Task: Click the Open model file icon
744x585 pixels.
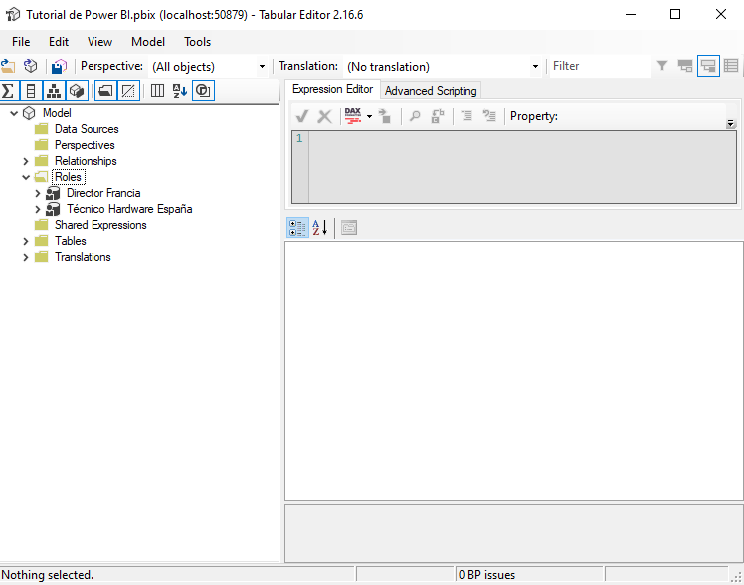Action: point(9,67)
